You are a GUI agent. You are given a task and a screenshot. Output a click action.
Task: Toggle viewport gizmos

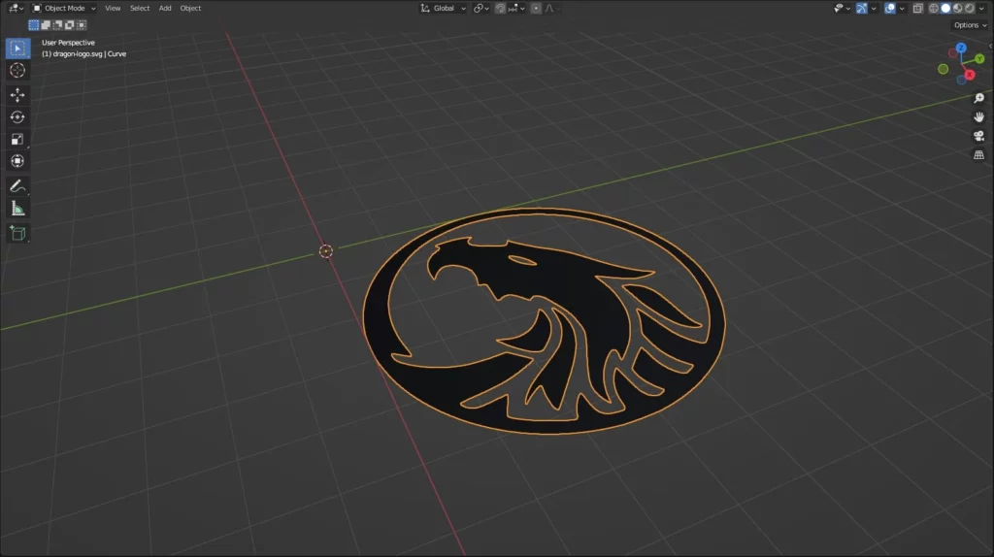coord(862,8)
